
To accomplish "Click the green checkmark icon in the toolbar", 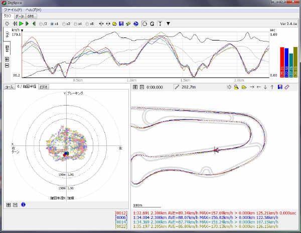I will 128,23.
